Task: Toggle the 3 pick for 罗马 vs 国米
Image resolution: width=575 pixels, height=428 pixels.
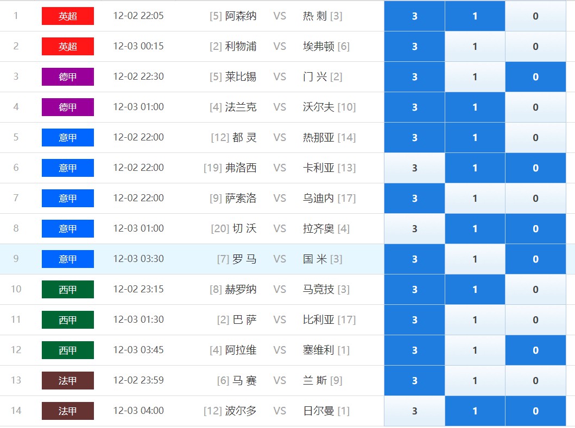Action: click(414, 259)
